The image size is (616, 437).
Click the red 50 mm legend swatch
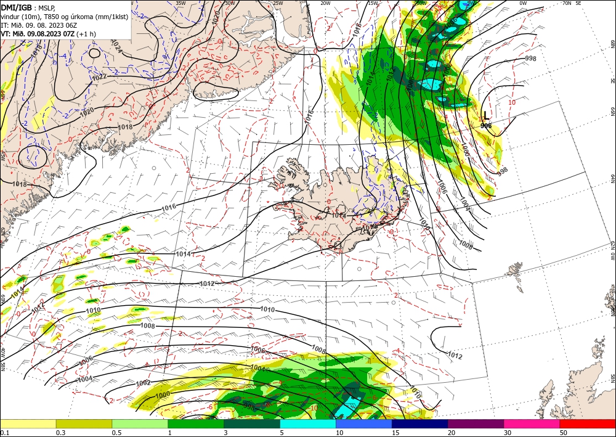click(588, 424)
